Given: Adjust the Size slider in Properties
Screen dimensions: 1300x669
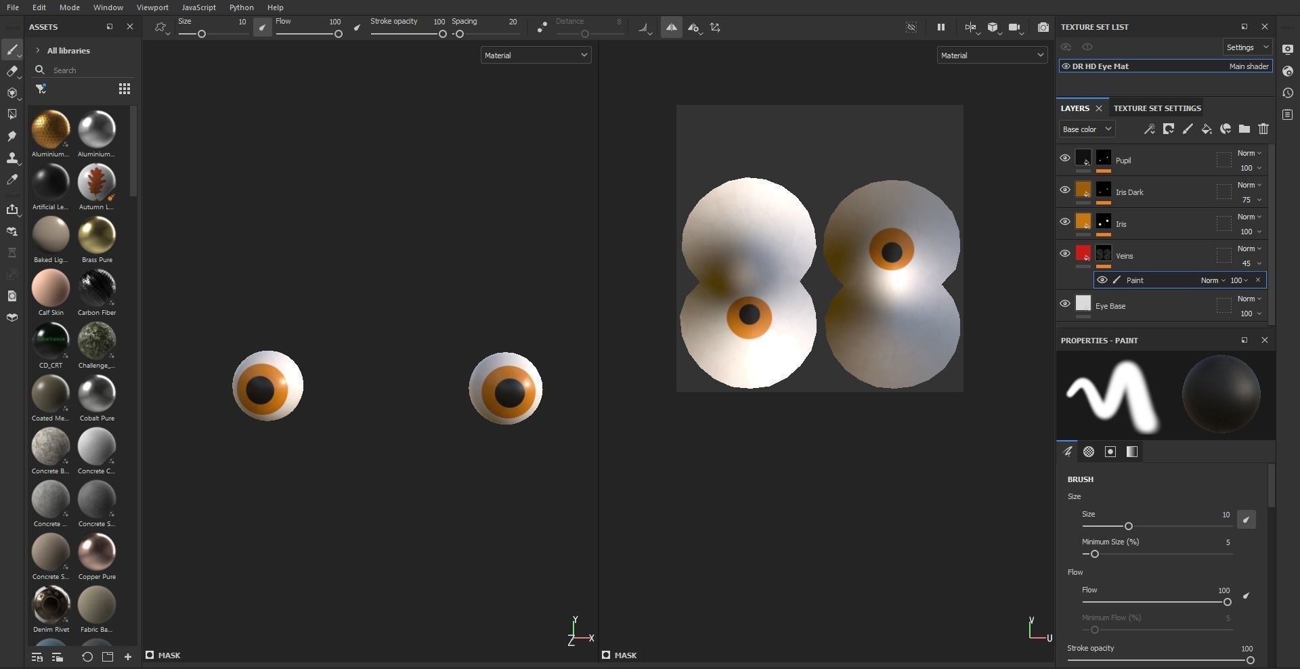Looking at the screenshot, I should click(1157, 526).
